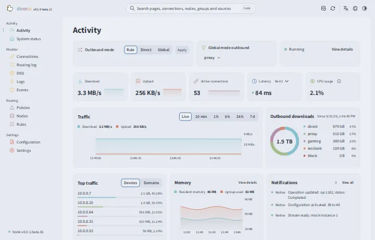Viewport: 375px width, 240px height.
Task: Focus the top search input field
Action: 191,8
